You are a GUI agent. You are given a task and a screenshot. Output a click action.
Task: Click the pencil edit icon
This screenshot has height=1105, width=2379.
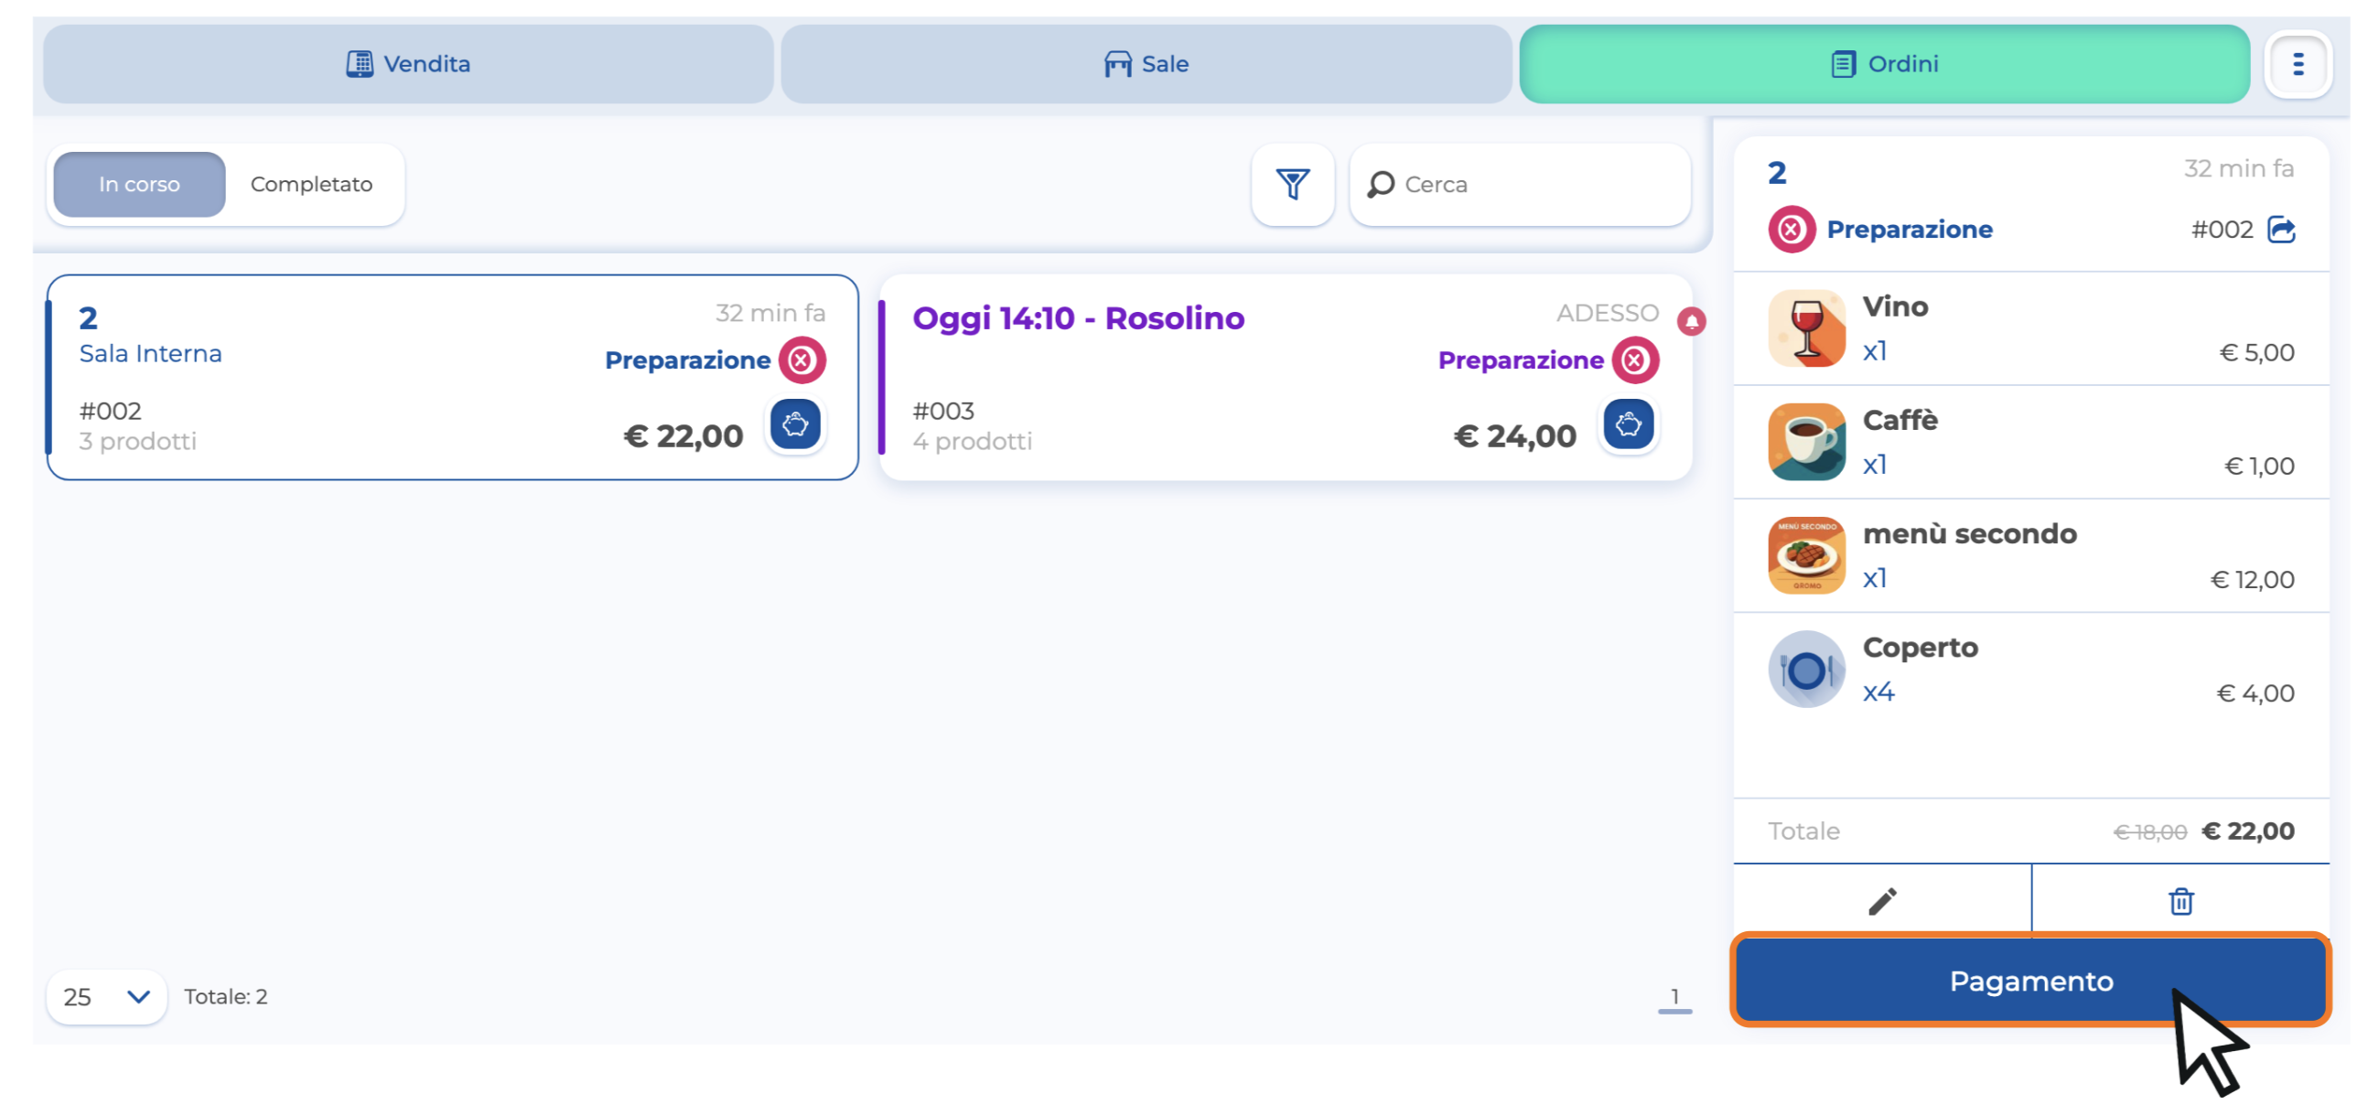coord(1882,901)
